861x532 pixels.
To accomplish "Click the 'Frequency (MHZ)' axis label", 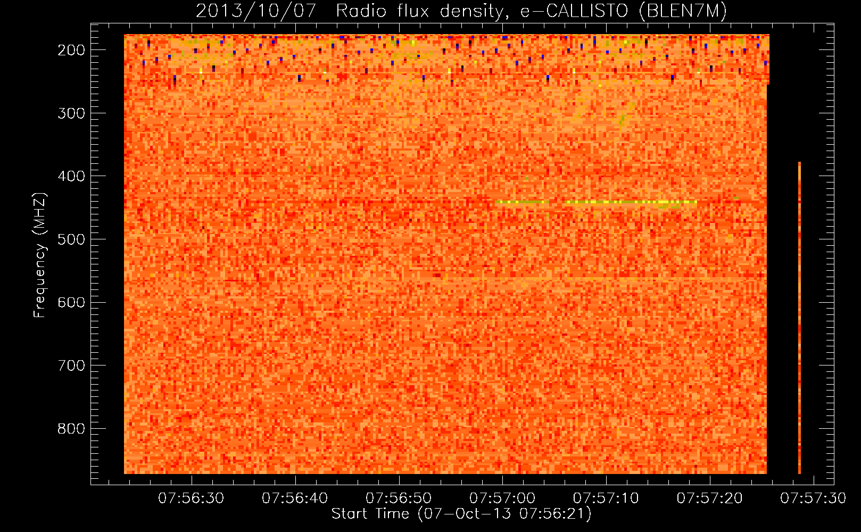I will 40,255.
